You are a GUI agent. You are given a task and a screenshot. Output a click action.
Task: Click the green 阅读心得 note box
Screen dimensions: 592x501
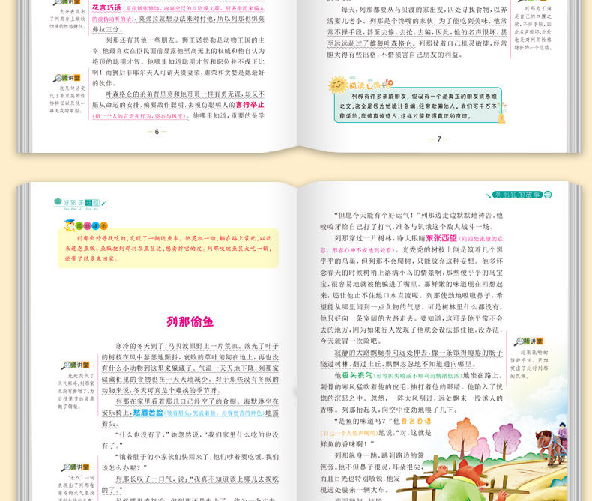click(x=418, y=106)
